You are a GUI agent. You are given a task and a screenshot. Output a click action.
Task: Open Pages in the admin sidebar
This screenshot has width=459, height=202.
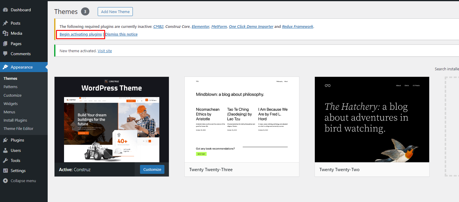click(24, 44)
